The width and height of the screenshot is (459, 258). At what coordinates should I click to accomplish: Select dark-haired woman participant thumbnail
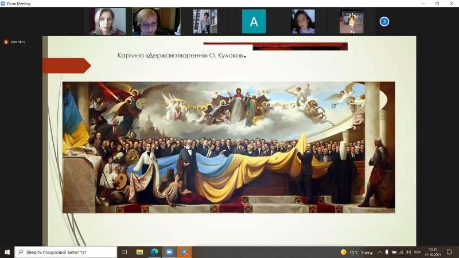303,21
